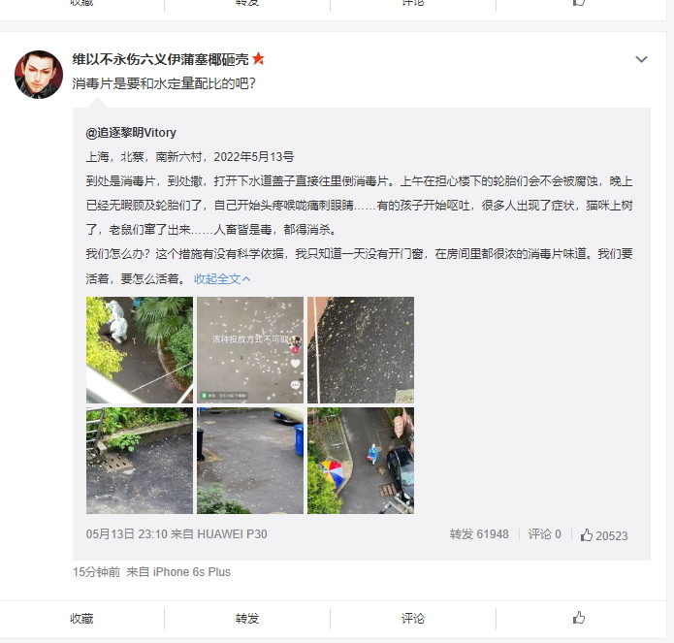The height and width of the screenshot is (643, 674).
Task: Open the @追逐黎明Vitory profile link
Action: tap(131, 132)
